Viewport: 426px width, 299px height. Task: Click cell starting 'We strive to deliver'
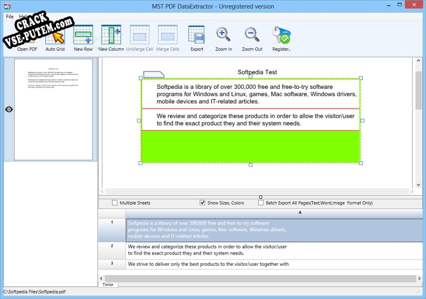(274, 264)
